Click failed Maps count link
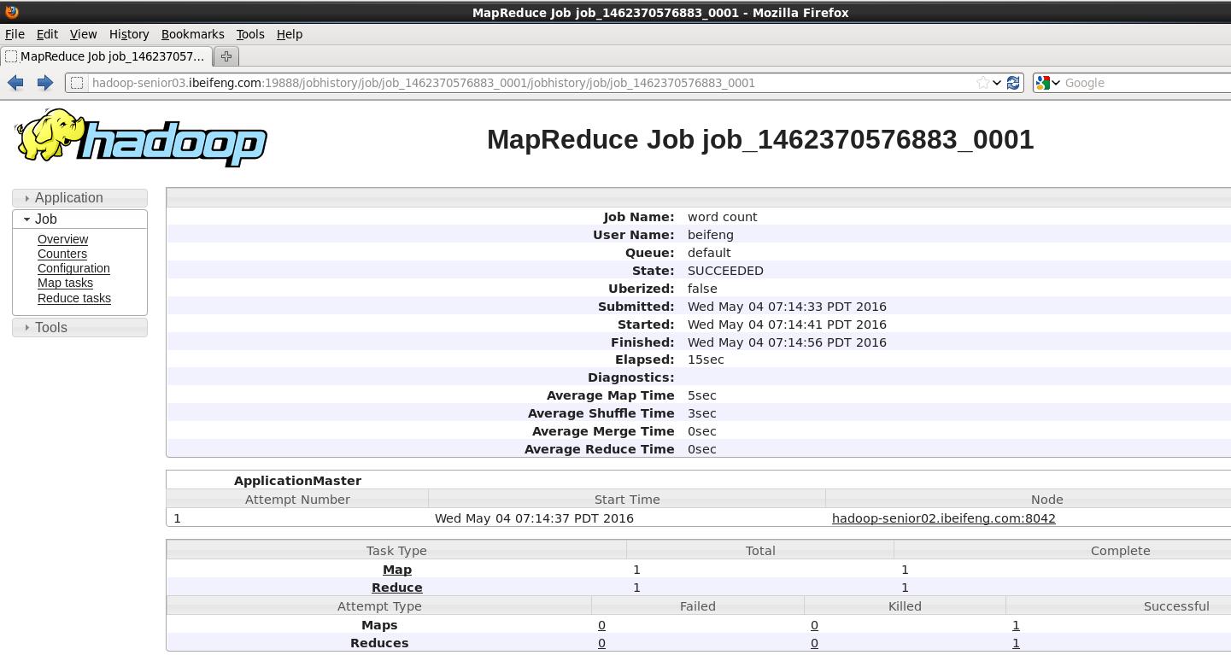The height and width of the screenshot is (655, 1231). click(601, 625)
